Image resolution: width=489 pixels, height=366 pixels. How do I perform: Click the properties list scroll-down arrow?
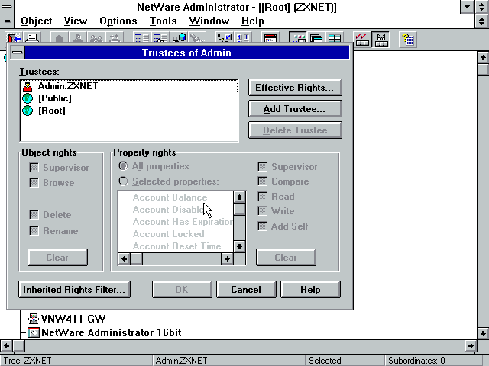pyautogui.click(x=239, y=247)
